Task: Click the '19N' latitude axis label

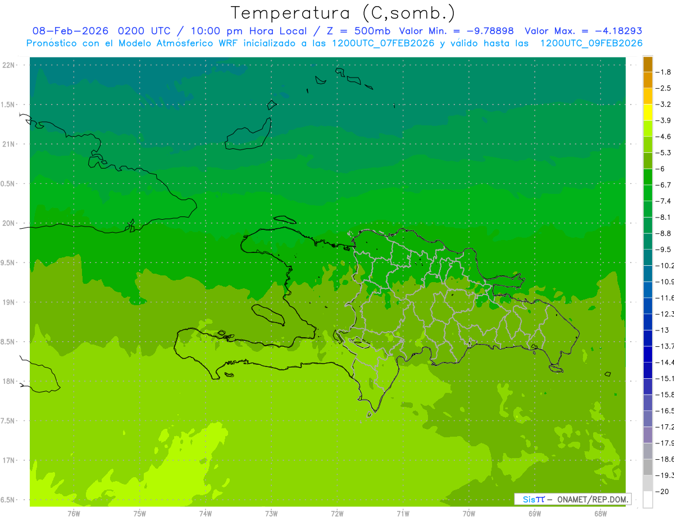Action: click(8, 302)
